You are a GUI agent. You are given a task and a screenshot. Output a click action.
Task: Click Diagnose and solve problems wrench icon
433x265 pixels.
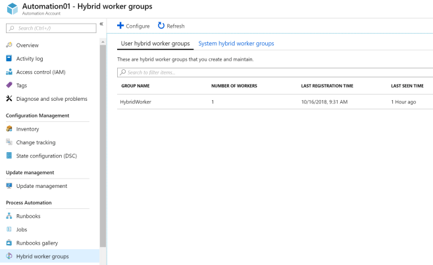[x=9, y=99]
